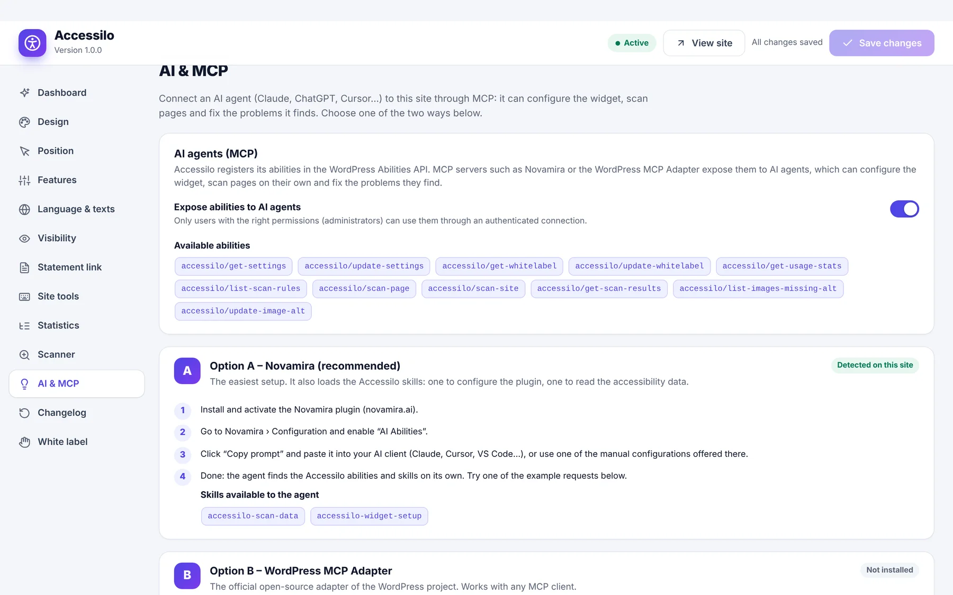Click the Option B letter badge

(x=187, y=575)
